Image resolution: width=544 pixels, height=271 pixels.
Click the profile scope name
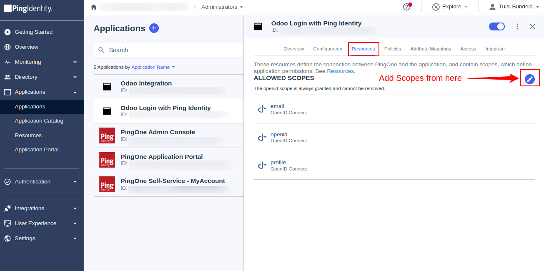pyautogui.click(x=278, y=163)
